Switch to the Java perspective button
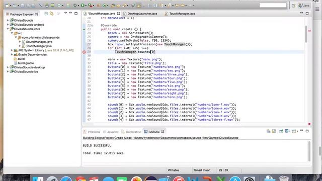The height and width of the screenshot is (181, 322). [x=304, y=6]
